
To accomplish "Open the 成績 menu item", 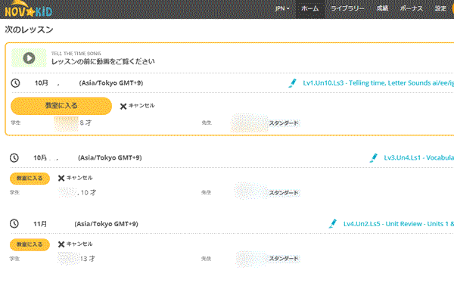I will coord(382,8).
